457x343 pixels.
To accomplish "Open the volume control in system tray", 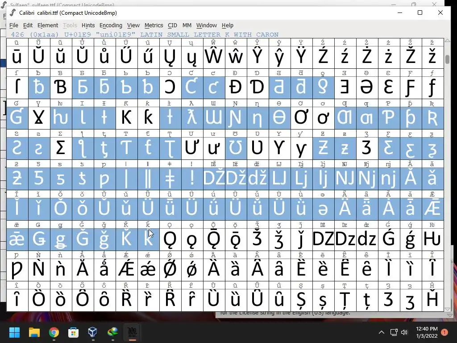I will (404, 332).
